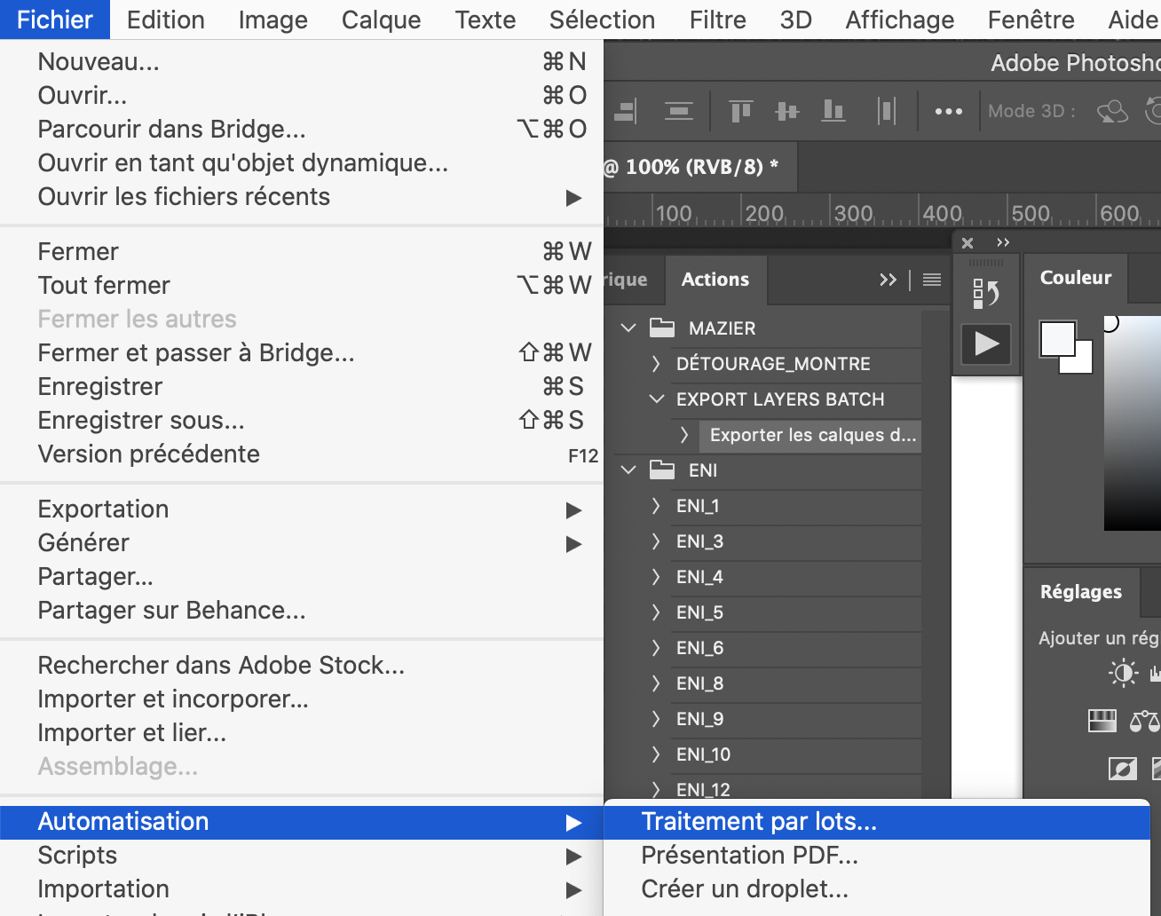Image resolution: width=1161 pixels, height=916 pixels.
Task: Expand the DÉTOURAGE_MONTRE action
Action: [x=656, y=364]
